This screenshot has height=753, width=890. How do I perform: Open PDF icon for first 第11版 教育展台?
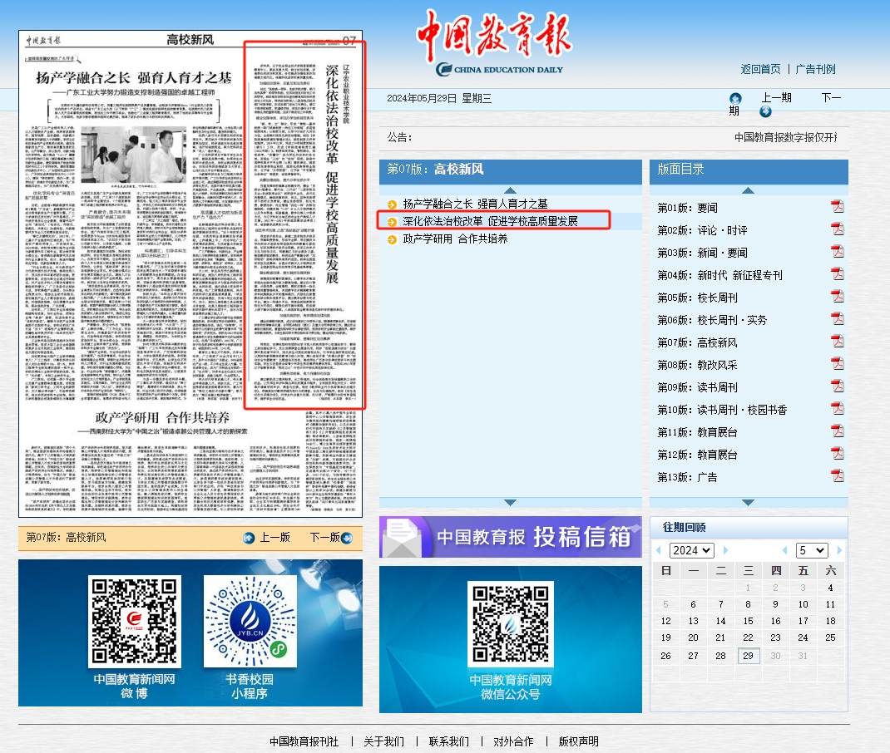[x=838, y=431]
